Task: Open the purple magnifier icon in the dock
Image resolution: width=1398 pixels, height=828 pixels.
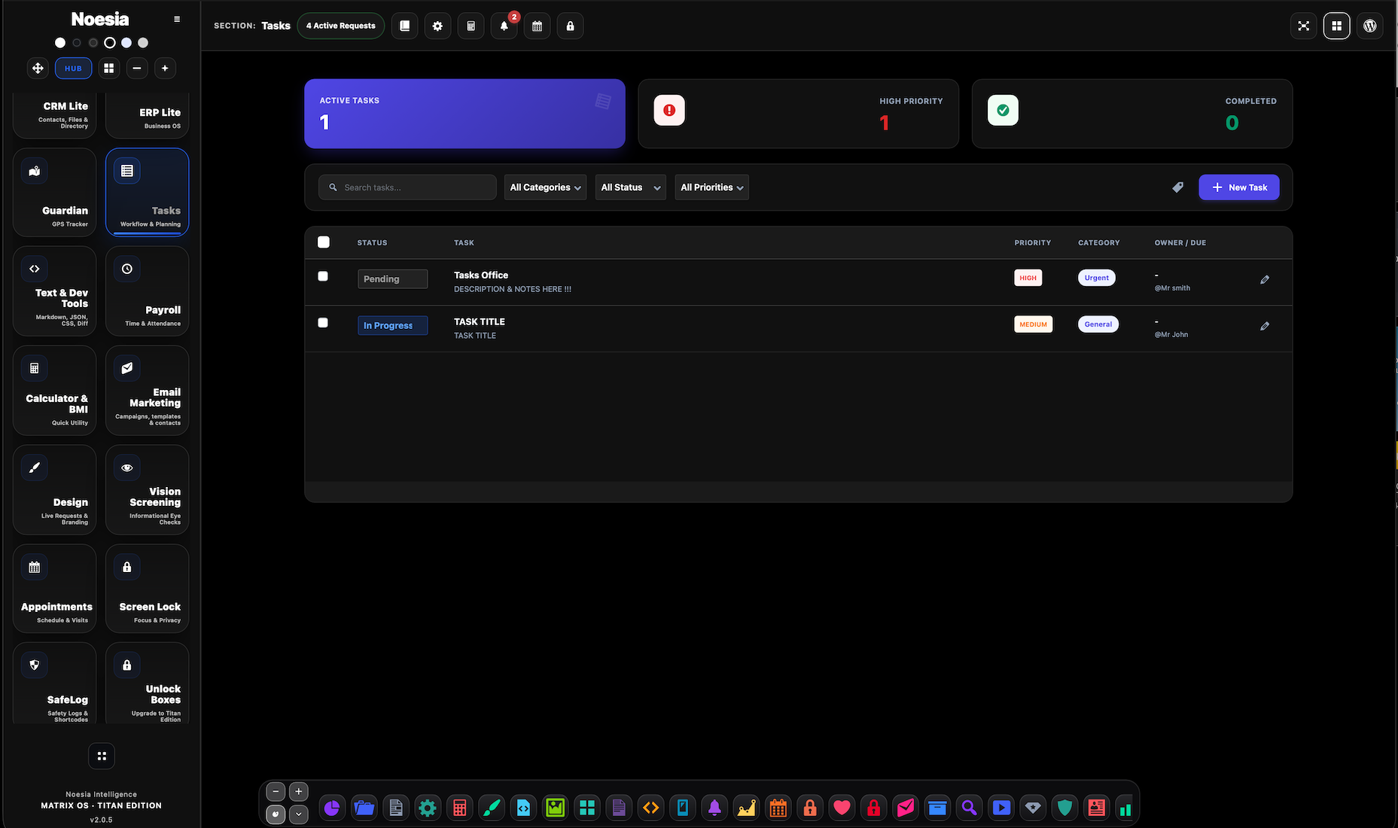Action: pos(969,808)
